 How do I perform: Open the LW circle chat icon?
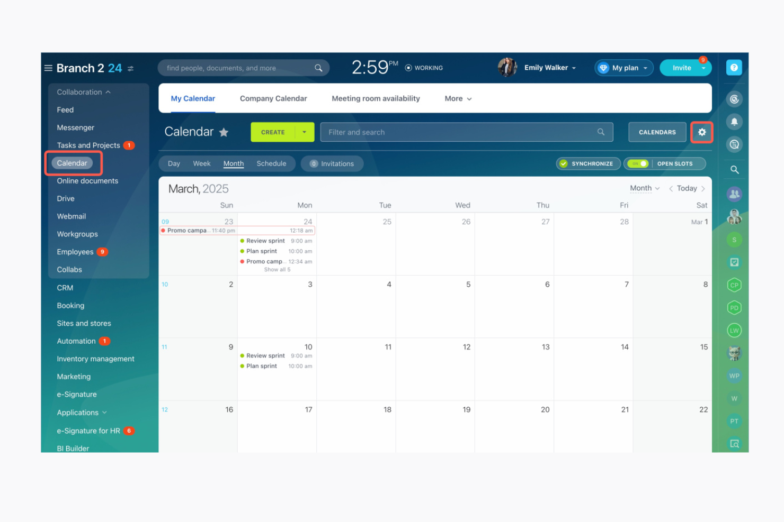point(734,331)
